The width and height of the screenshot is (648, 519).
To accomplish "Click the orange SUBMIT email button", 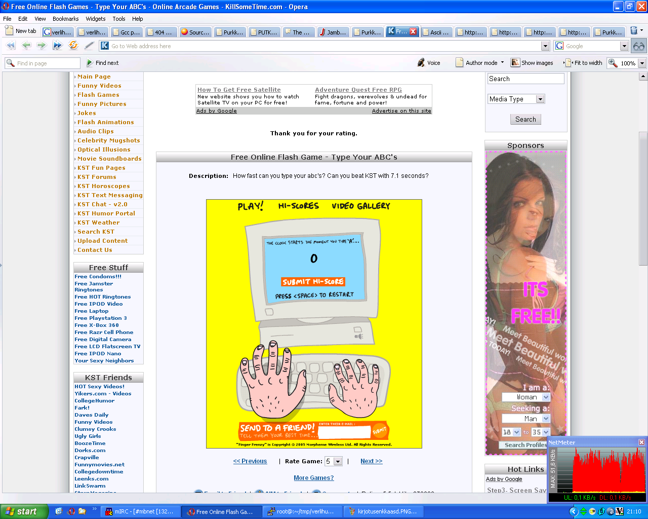I will [380, 431].
